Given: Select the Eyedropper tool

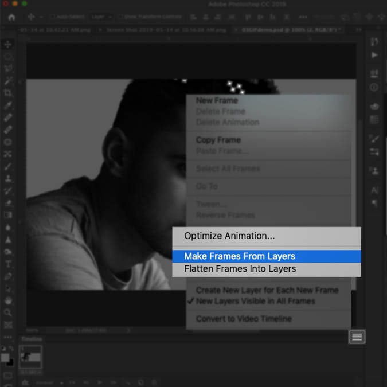Looking at the screenshot, I should pyautogui.click(x=8, y=105).
